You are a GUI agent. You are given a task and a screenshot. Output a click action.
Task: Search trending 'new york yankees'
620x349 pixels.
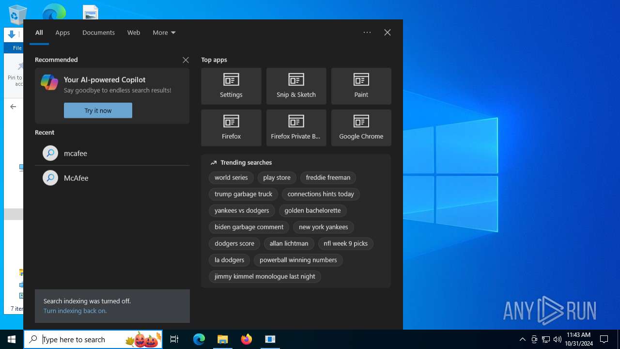tap(324, 227)
